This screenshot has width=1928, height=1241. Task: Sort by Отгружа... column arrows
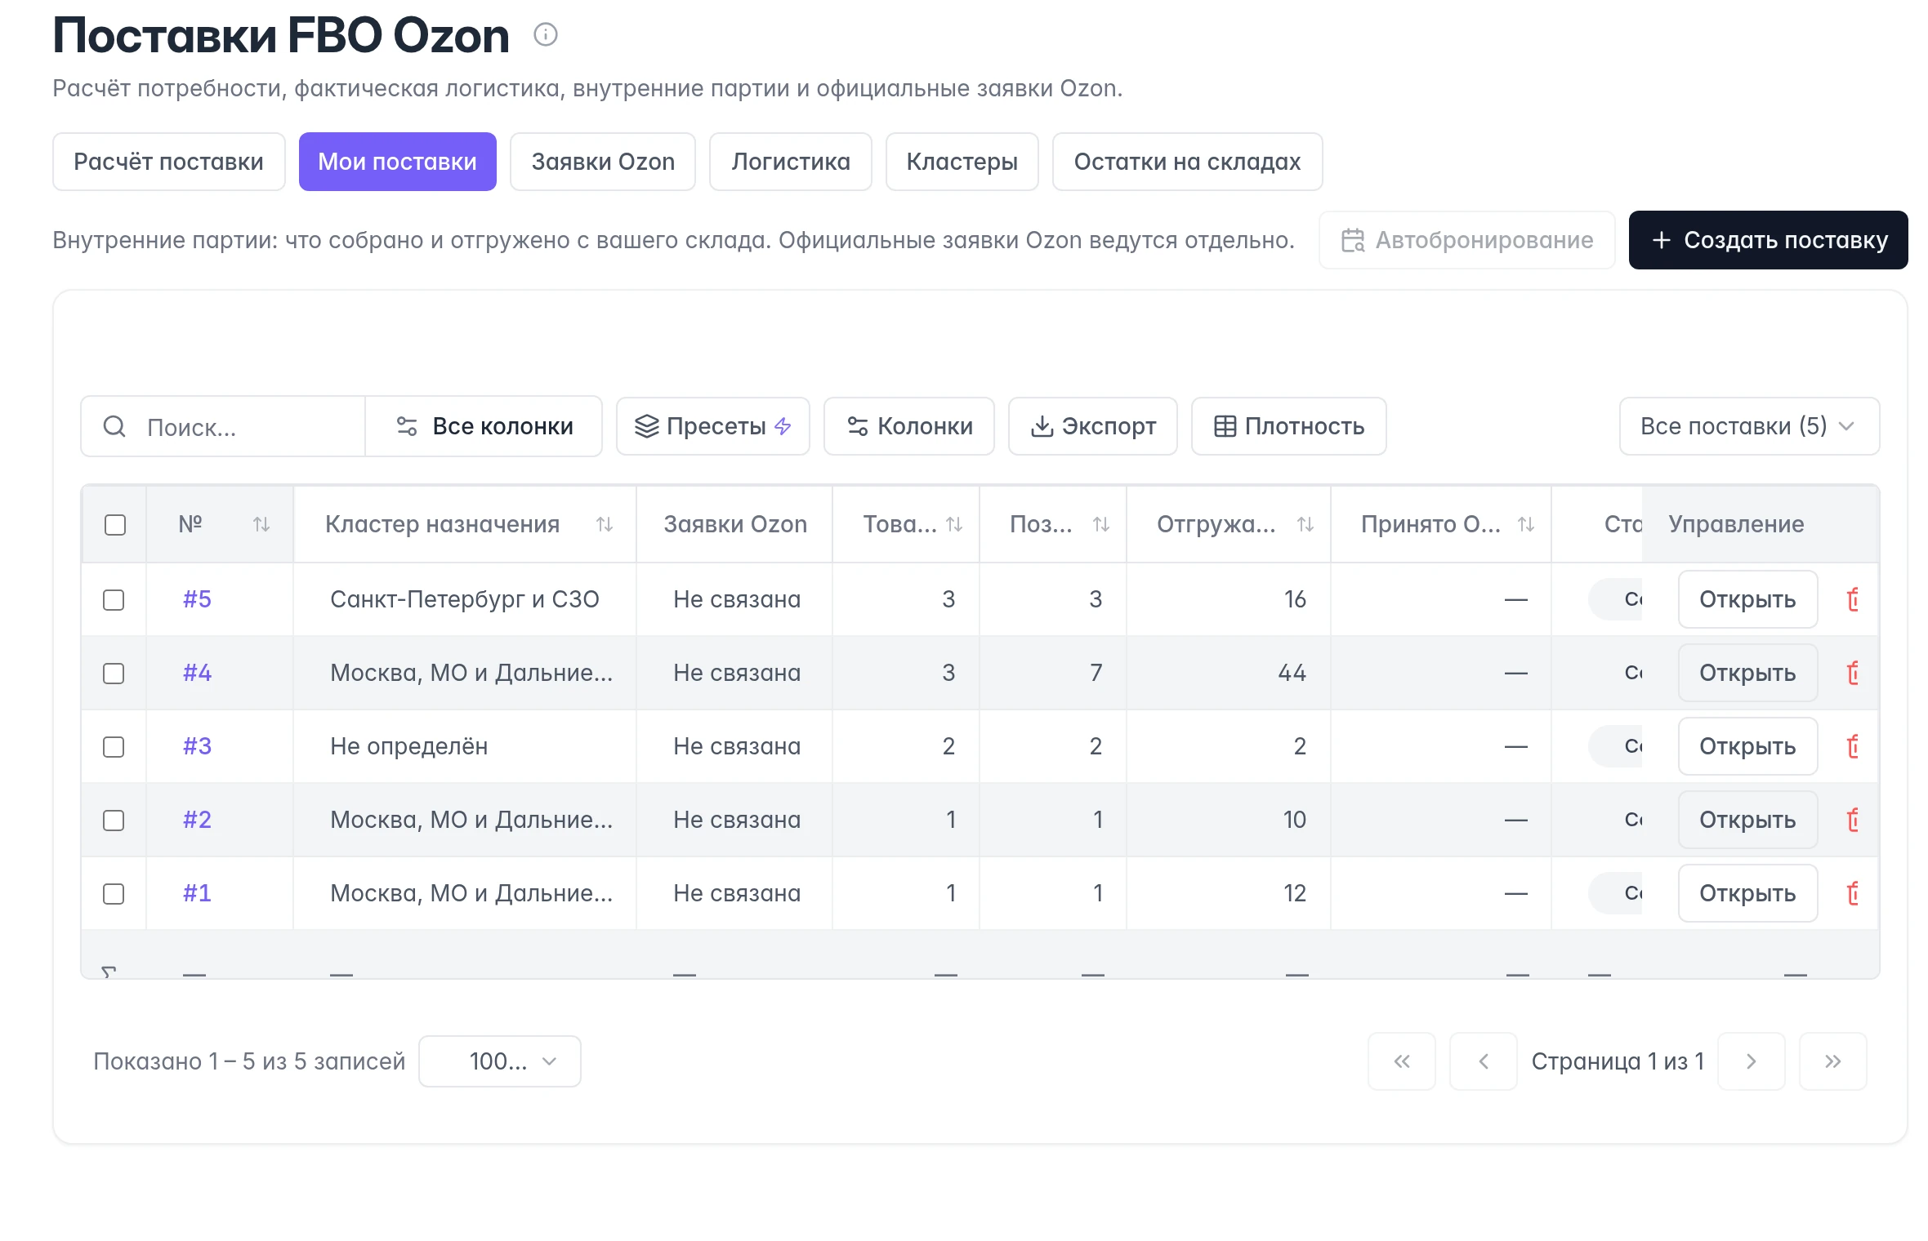(x=1305, y=524)
